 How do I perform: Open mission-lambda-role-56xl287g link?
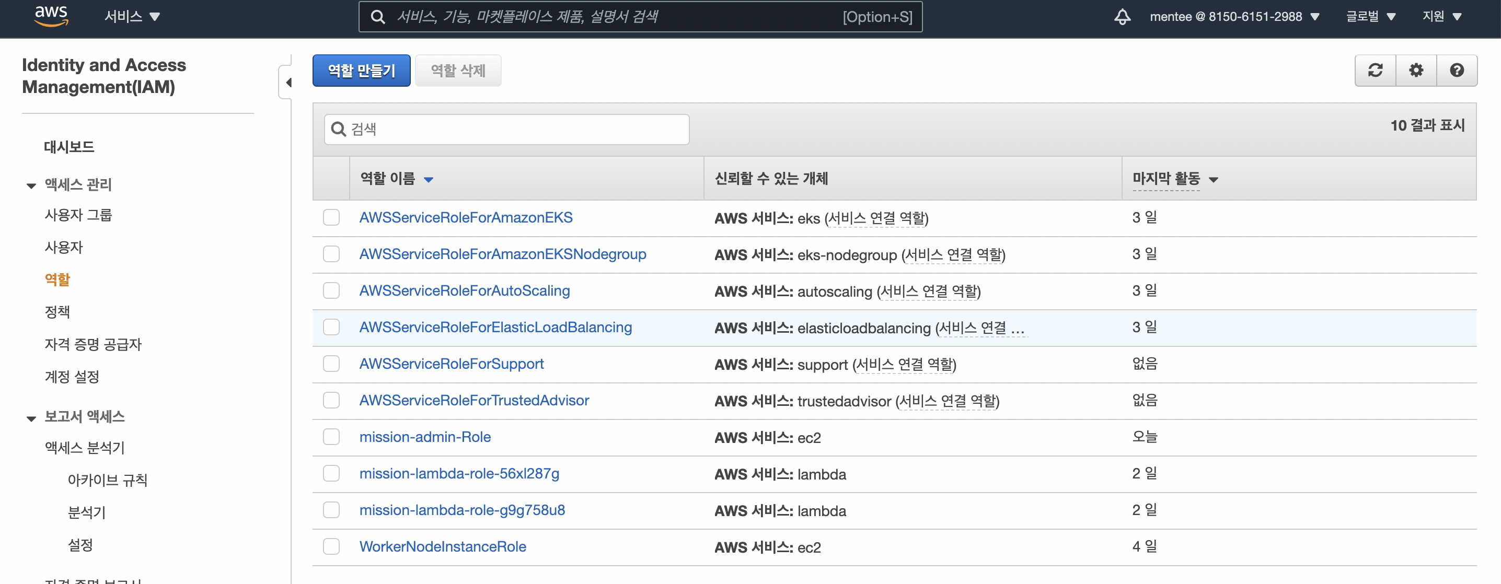459,473
